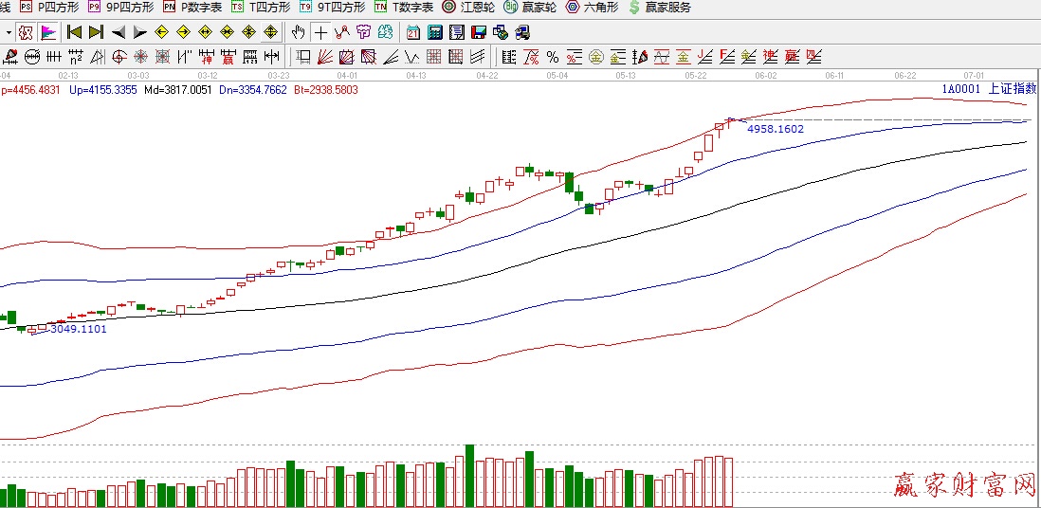Click the 赢家服务 link
This screenshot has width=1041, height=508.
pyautogui.click(x=659, y=7)
